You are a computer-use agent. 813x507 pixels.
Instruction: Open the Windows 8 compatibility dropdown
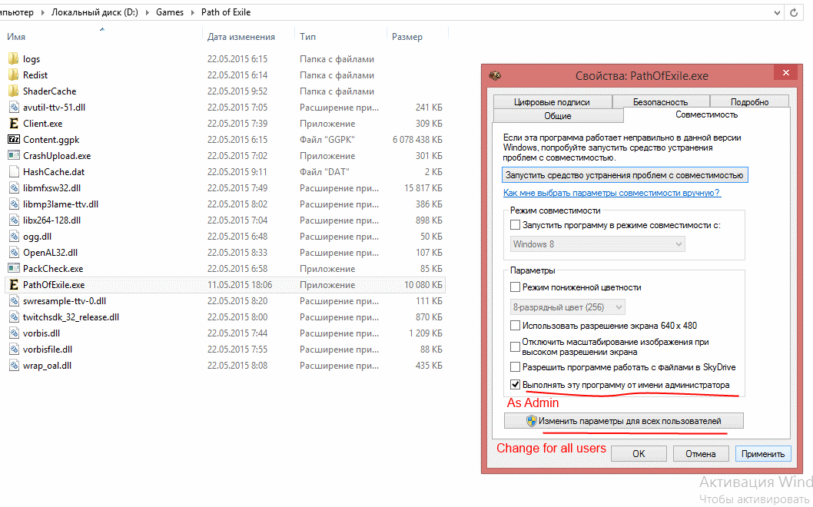point(598,244)
